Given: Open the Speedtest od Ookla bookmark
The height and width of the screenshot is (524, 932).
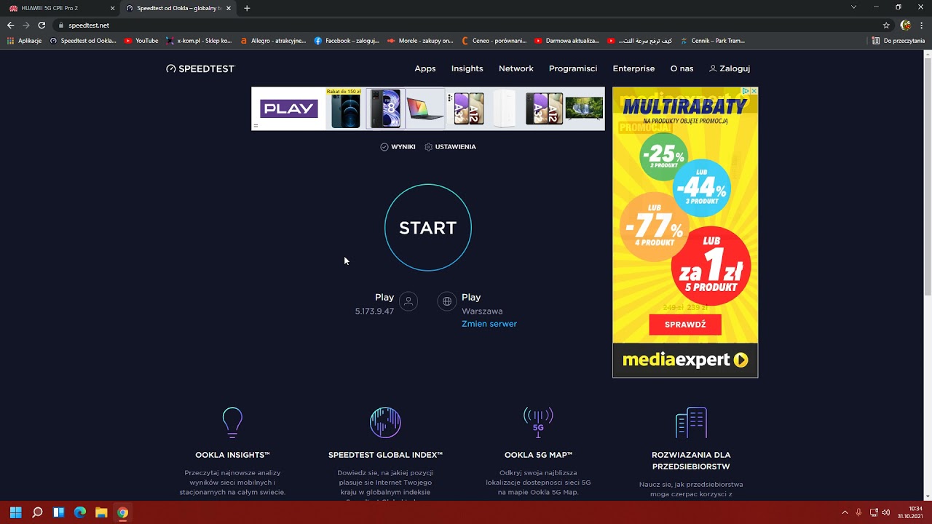Looking at the screenshot, I should click(x=83, y=41).
